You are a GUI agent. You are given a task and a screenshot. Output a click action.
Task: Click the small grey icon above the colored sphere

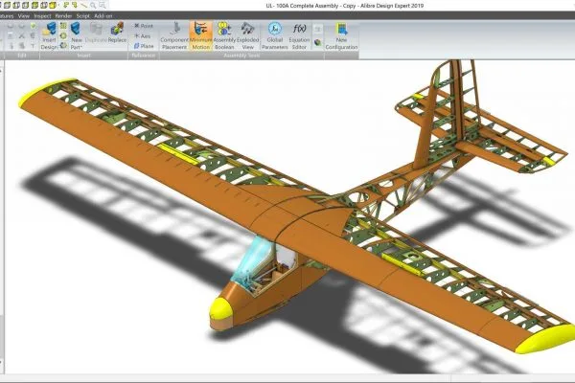coord(317,29)
